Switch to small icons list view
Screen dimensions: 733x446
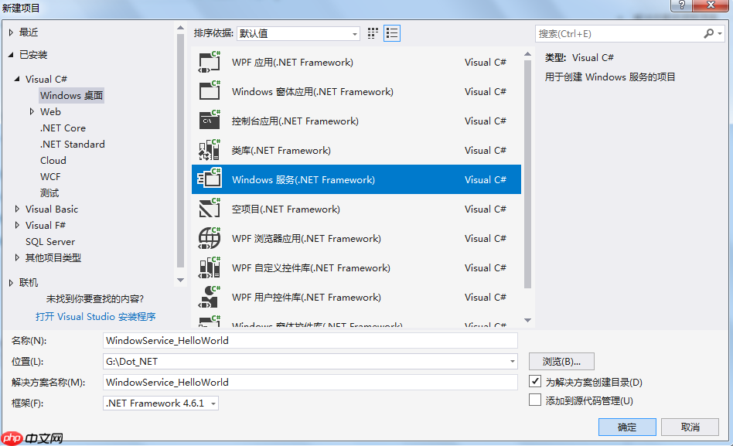392,33
